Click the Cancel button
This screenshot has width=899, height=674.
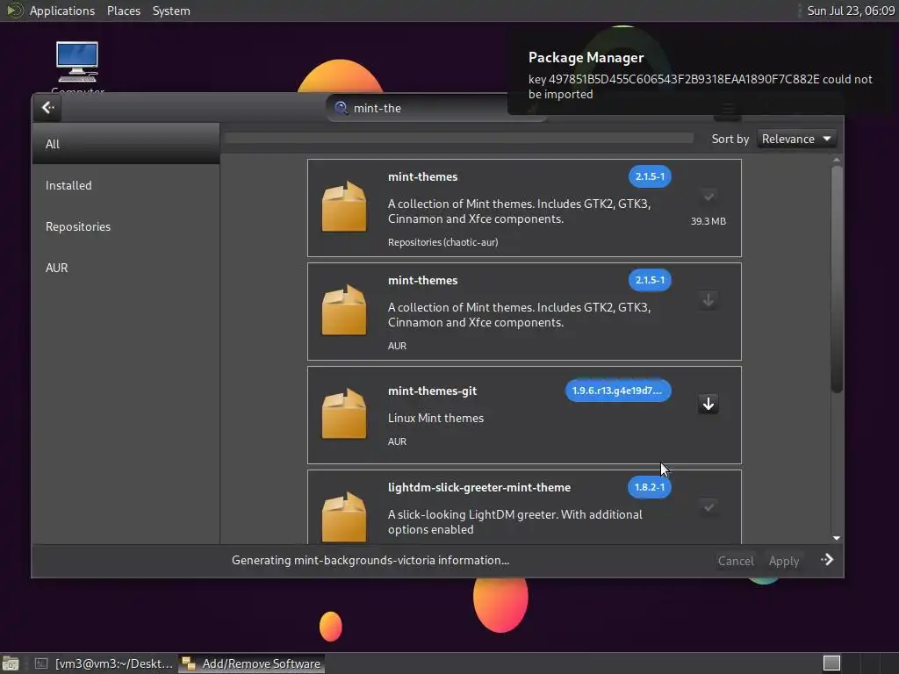[x=736, y=561]
